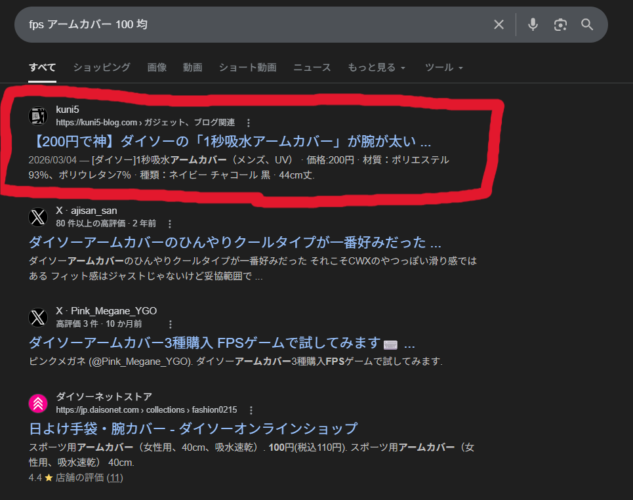Viewport: 633px width, 500px height.
Task: Click the X logo beside Pink_Megane_YGO
Action: [38, 318]
